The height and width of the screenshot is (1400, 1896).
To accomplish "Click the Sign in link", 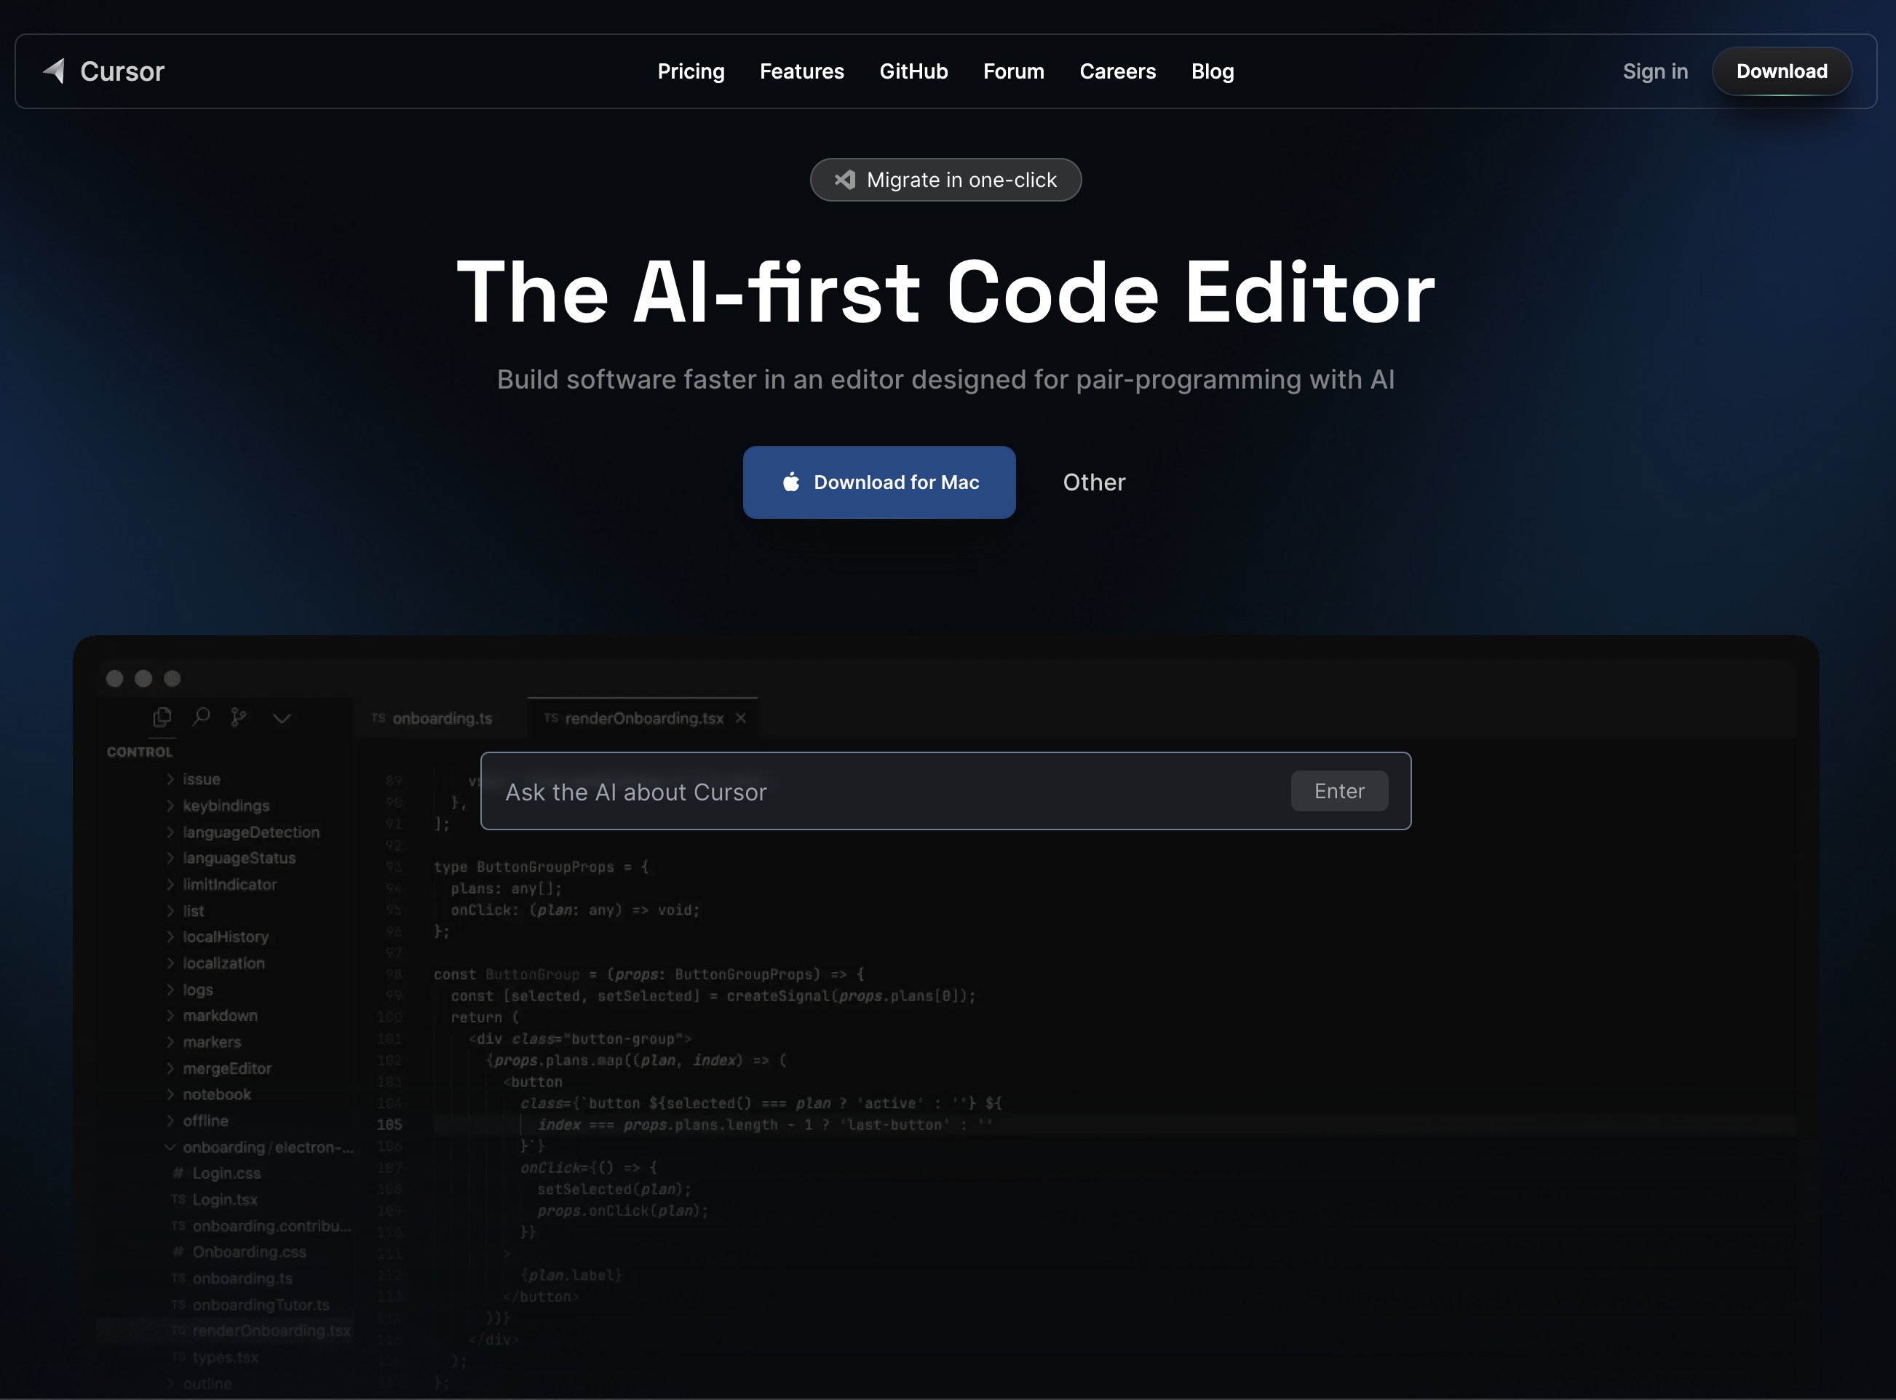I will click(1655, 71).
